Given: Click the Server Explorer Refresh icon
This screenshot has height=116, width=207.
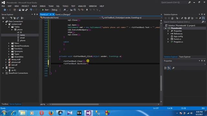Looking at the screenshot, I should coord(3,18).
